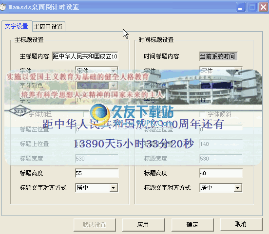Expand time title 标题文字对齐方式 dropdown

[x=238, y=188]
